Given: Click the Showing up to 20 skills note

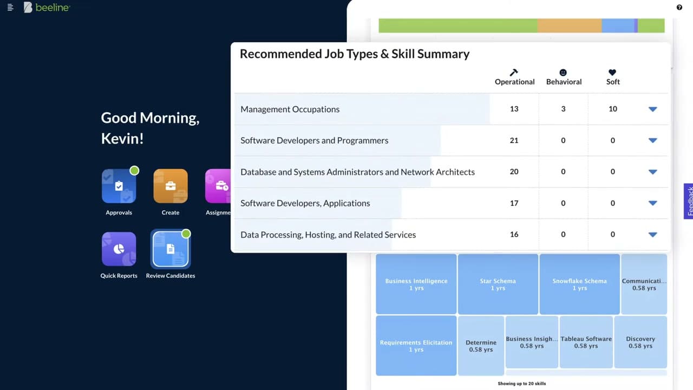Looking at the screenshot, I should tap(521, 383).
